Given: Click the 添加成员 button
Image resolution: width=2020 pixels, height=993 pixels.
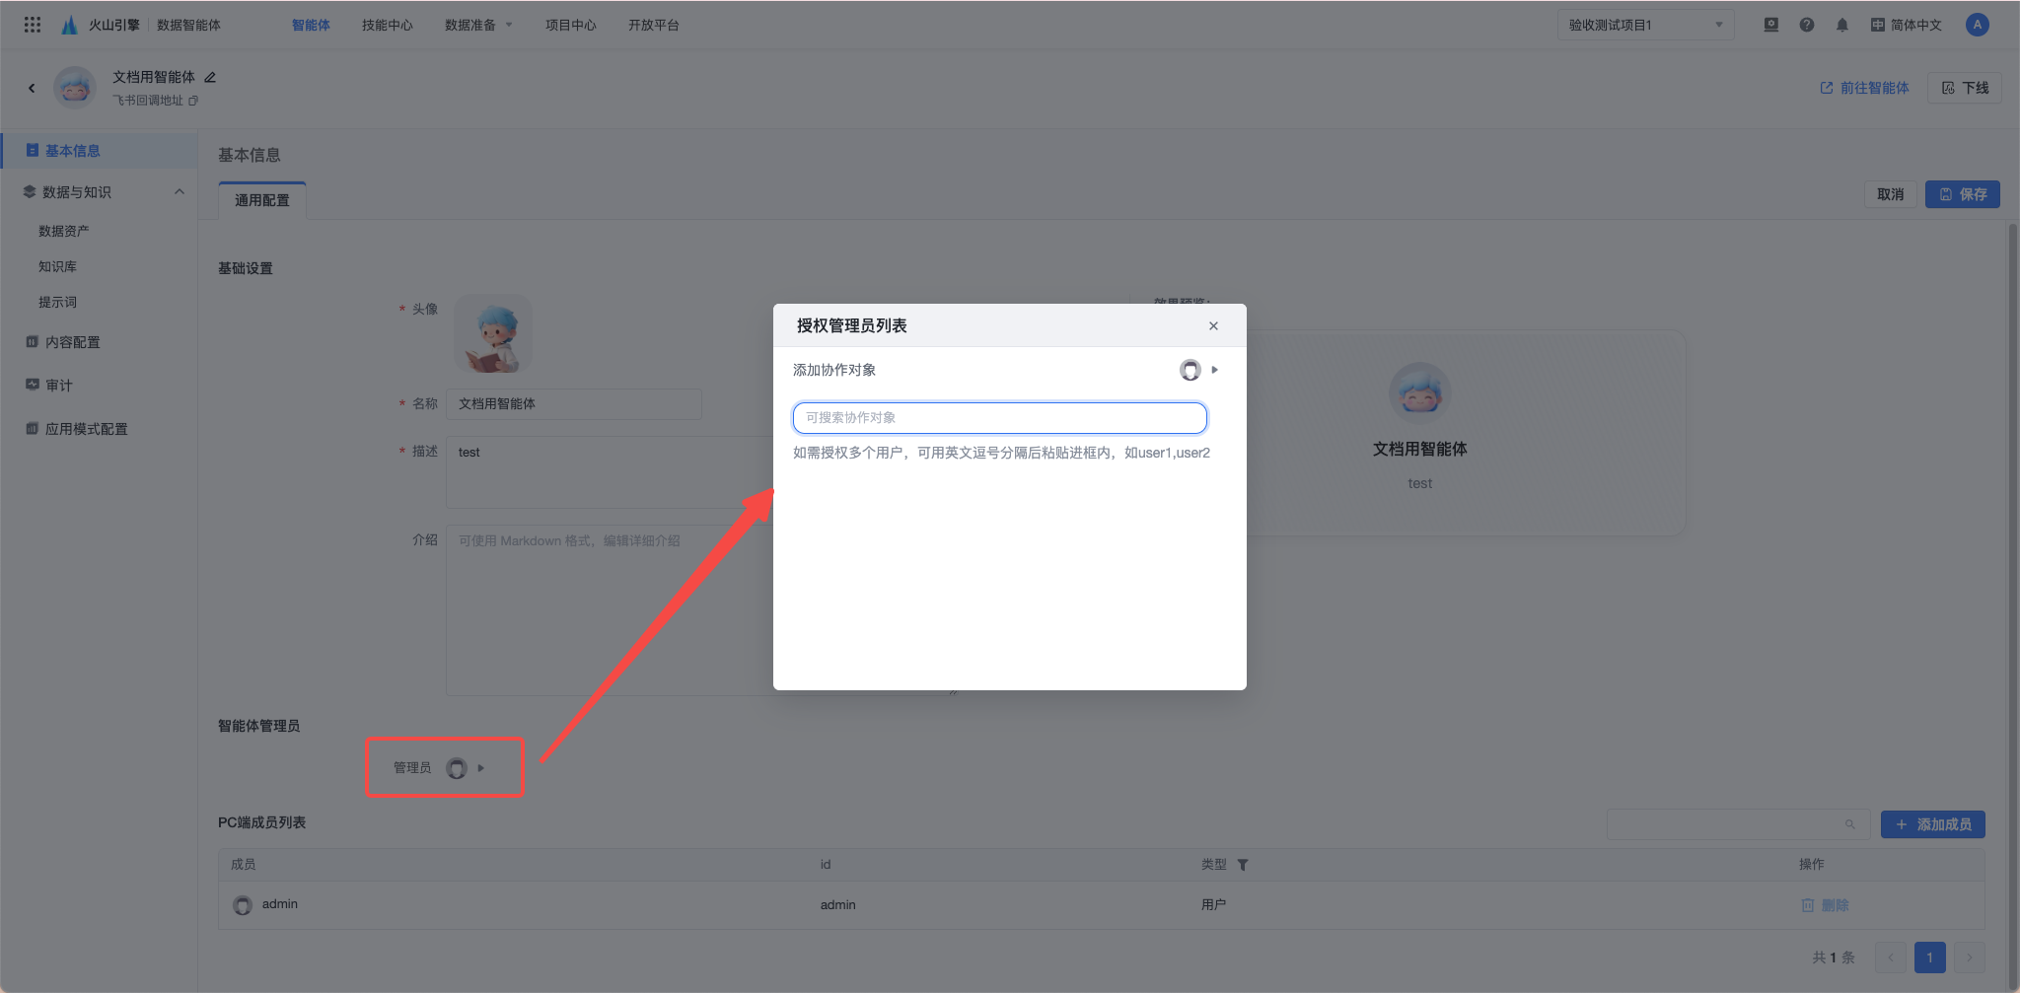Looking at the screenshot, I should pyautogui.click(x=1932, y=824).
